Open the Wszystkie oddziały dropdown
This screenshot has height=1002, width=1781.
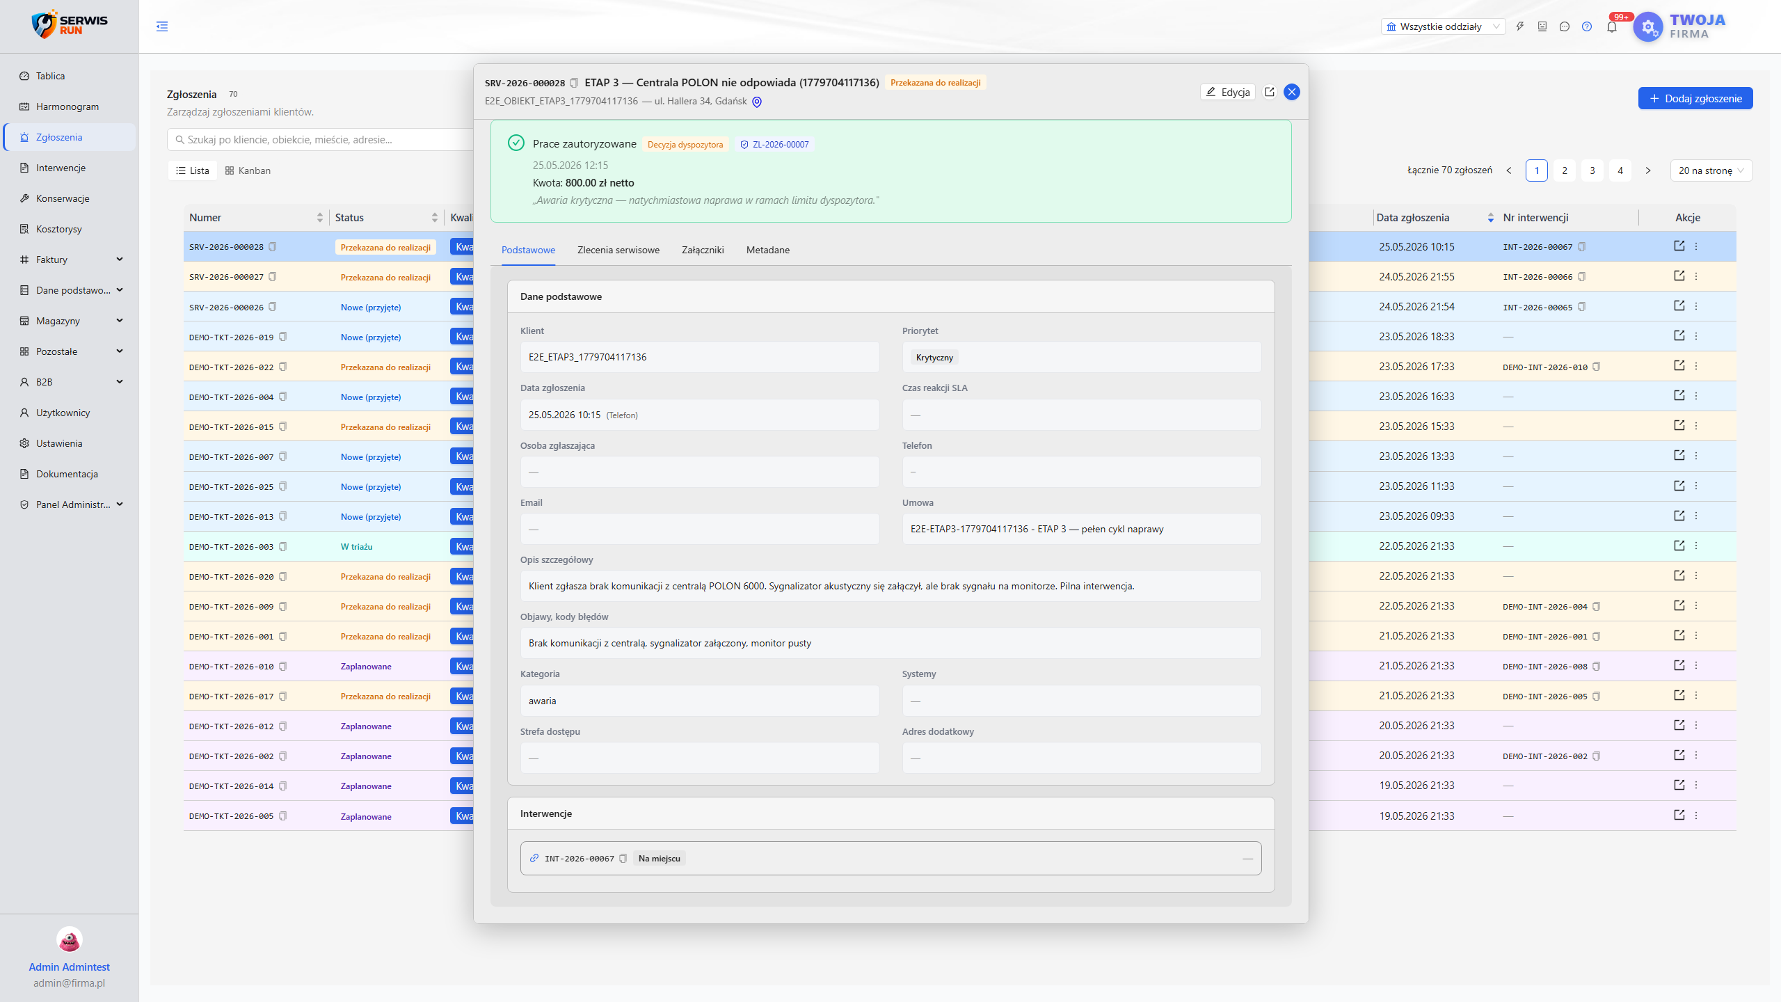1443,26
